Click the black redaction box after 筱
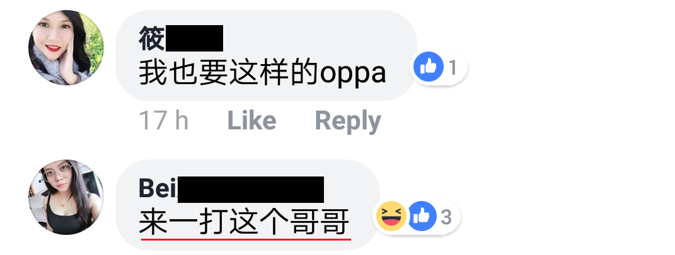This screenshot has width=675, height=255. [x=194, y=39]
